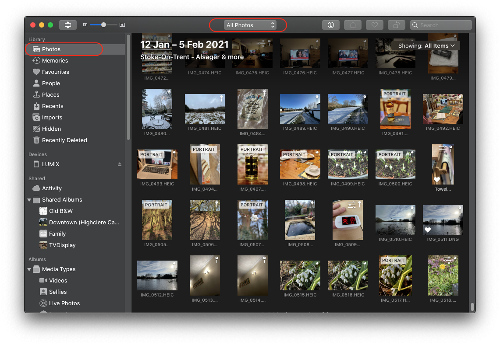
Task: Click the Rotate icon in toolbar
Action: 396,25
